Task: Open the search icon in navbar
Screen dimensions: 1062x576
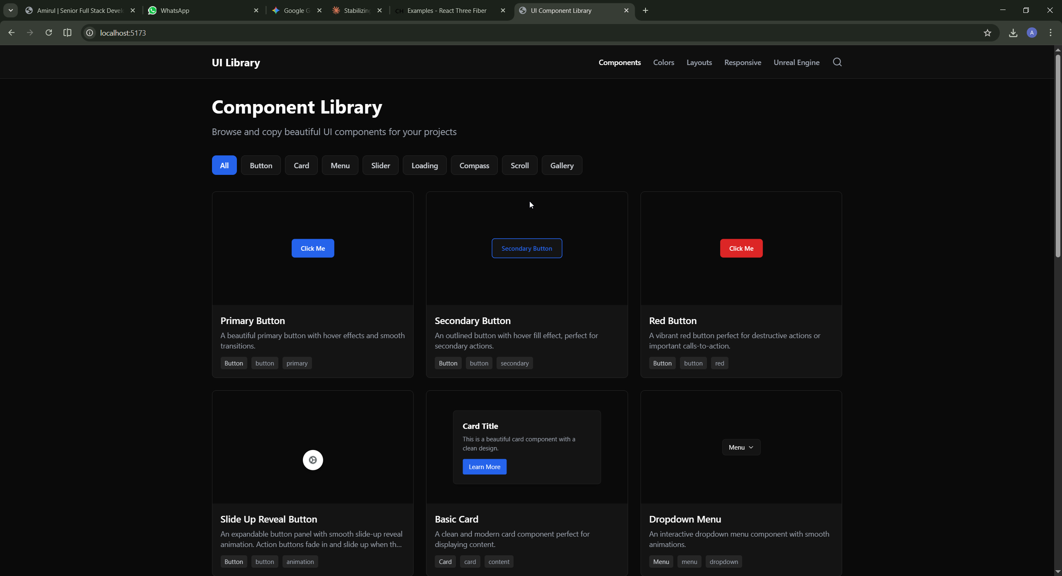Action: [837, 62]
